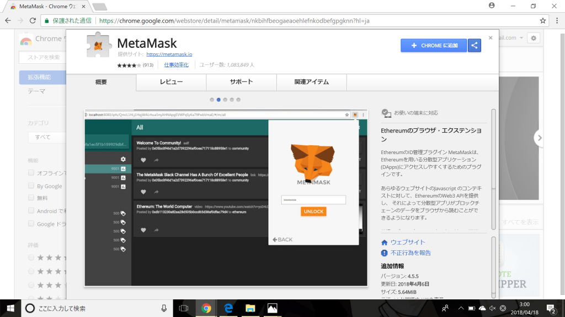Click the CHROME に追加 button

click(434, 46)
